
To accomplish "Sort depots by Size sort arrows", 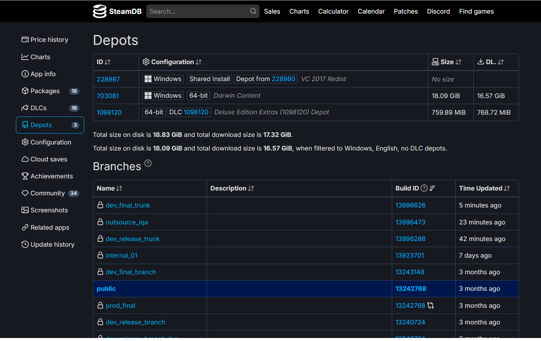I will pyautogui.click(x=458, y=62).
